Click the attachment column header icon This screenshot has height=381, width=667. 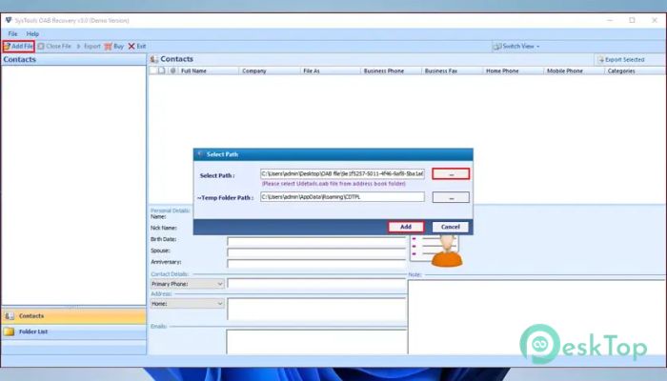click(x=172, y=70)
